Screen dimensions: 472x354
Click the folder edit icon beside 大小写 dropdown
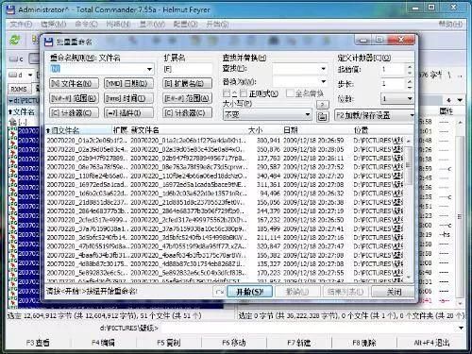[x=322, y=116]
